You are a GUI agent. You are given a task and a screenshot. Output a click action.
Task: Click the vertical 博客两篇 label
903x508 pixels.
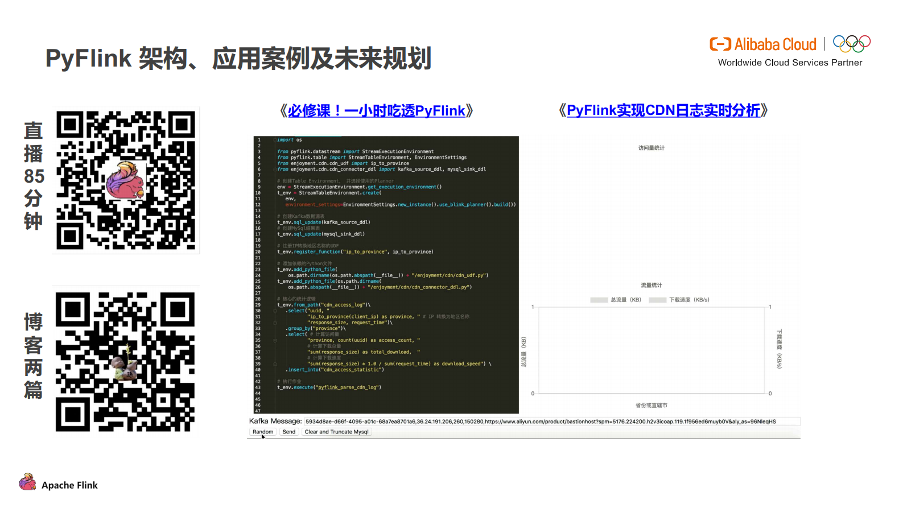34,356
